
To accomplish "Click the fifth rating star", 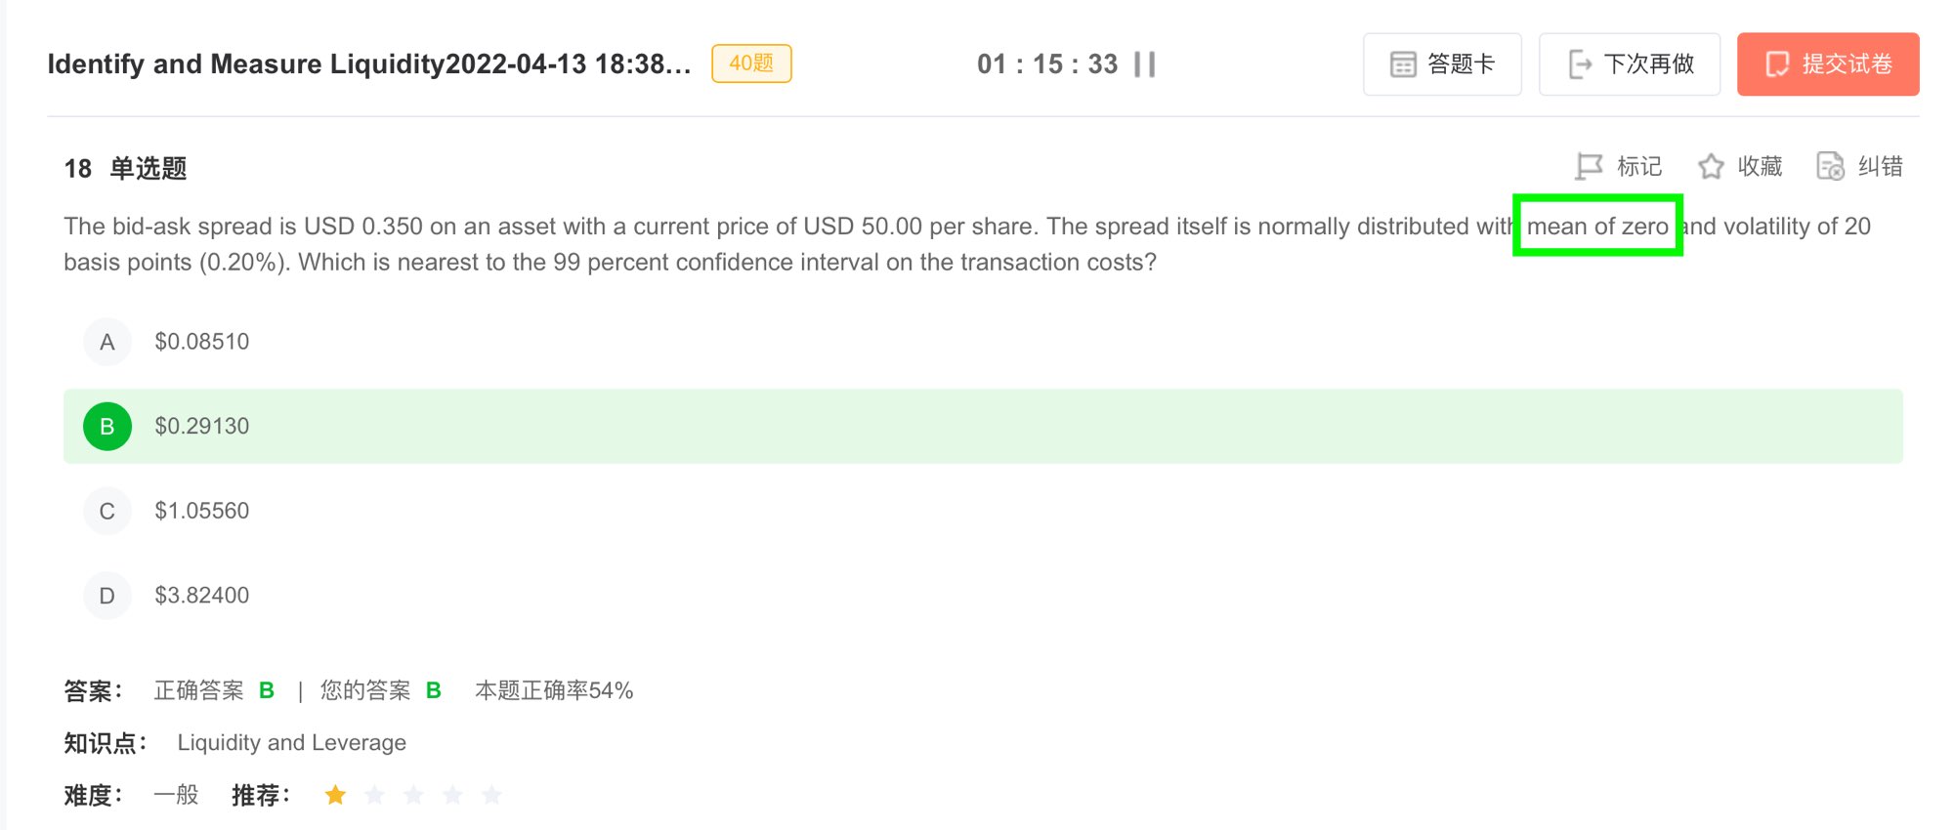I will (491, 795).
